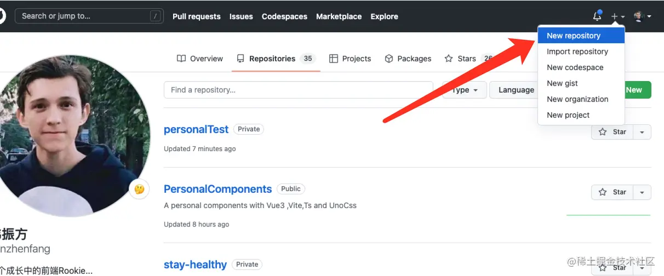Open the personalTest repository
This screenshot has height=276, width=664.
196,129
